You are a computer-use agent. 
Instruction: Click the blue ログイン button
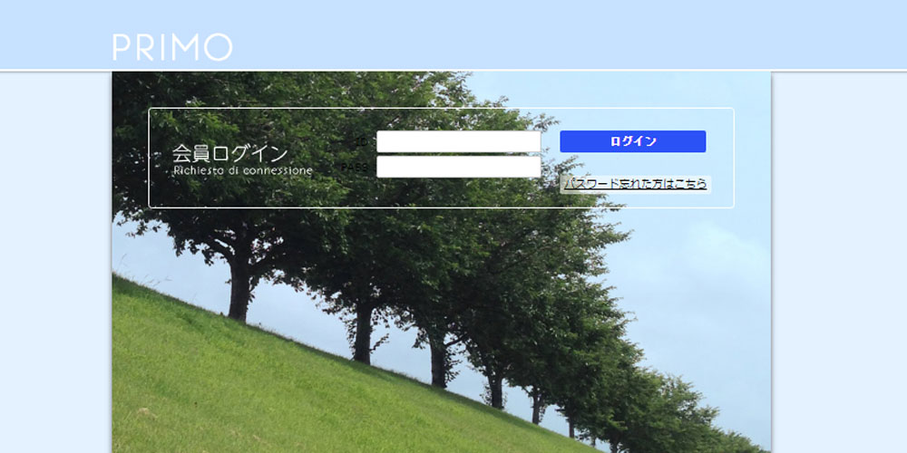coord(632,141)
